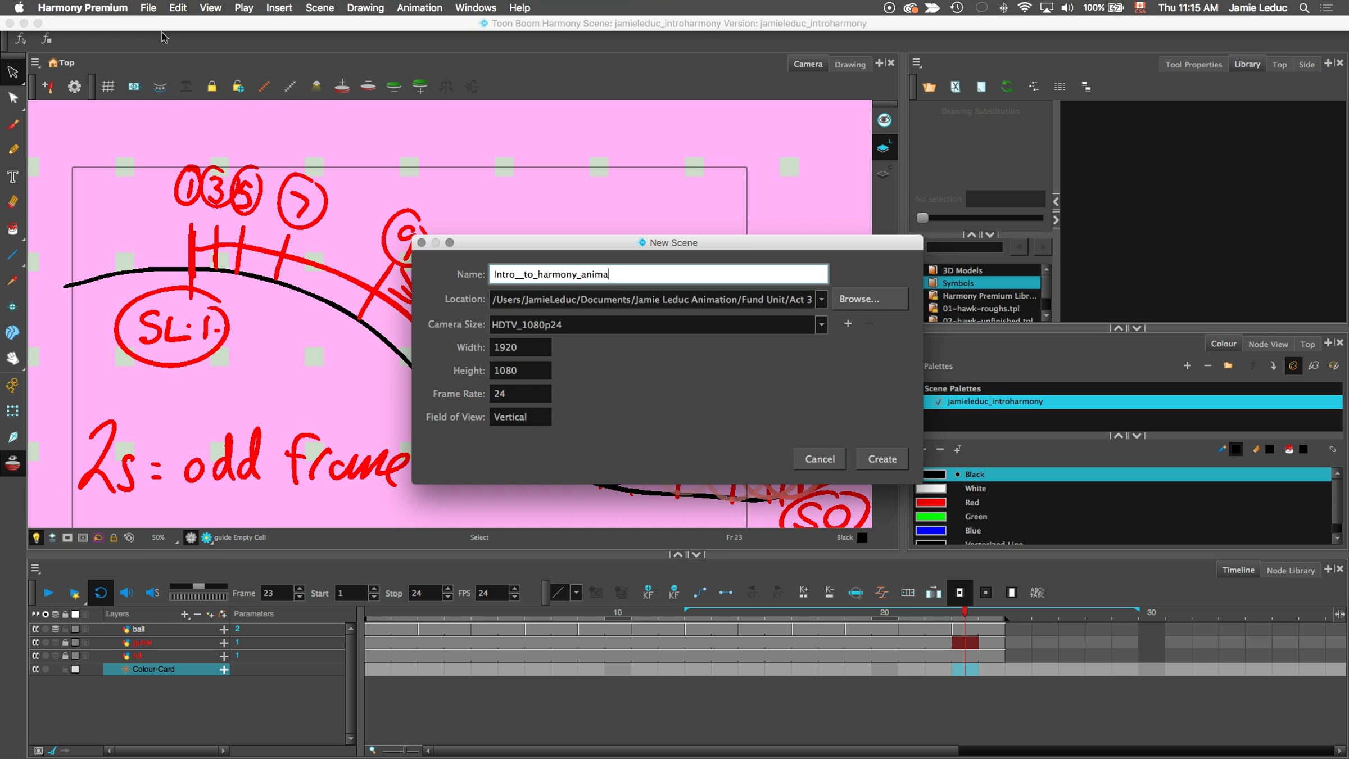This screenshot has height=759, width=1349.
Task: Increase the Frame number stepper
Action: click(x=299, y=589)
